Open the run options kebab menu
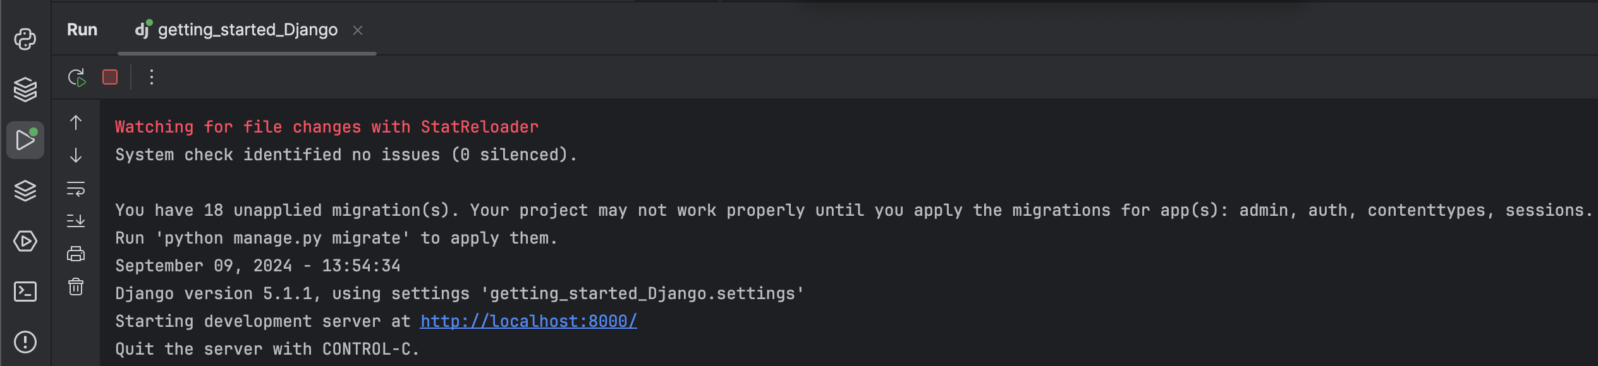The width and height of the screenshot is (1598, 366). point(150,77)
